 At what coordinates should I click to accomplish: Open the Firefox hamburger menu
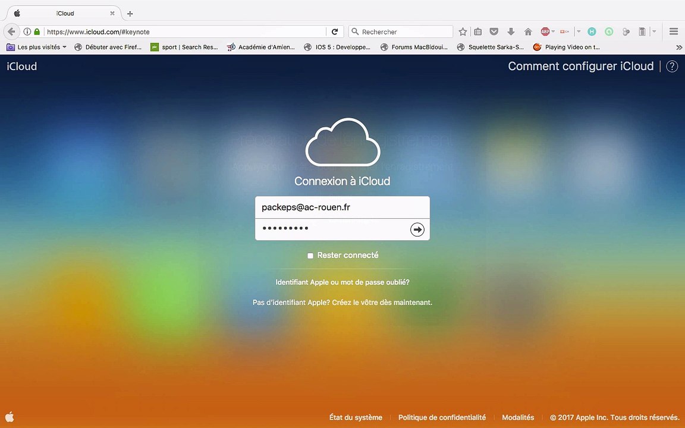pos(674,32)
